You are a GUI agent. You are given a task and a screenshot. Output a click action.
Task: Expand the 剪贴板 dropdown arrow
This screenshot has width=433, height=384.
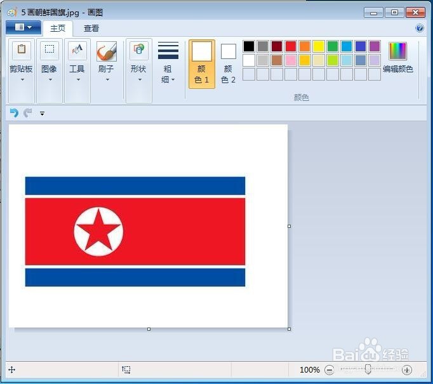[22, 80]
